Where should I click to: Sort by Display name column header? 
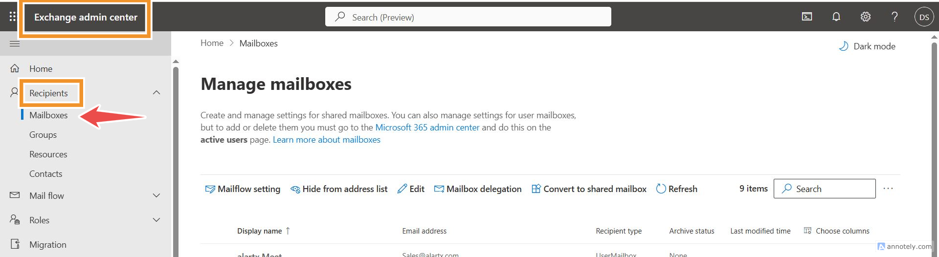[x=260, y=231]
